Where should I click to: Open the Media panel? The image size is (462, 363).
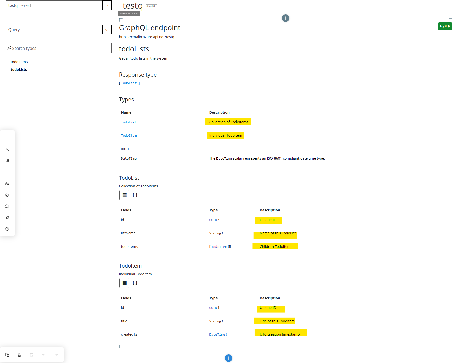point(7,149)
